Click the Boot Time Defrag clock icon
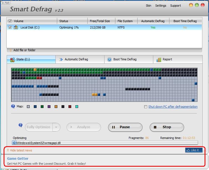Image resolution: width=209 pixels, height=170 pixels. (x=109, y=59)
